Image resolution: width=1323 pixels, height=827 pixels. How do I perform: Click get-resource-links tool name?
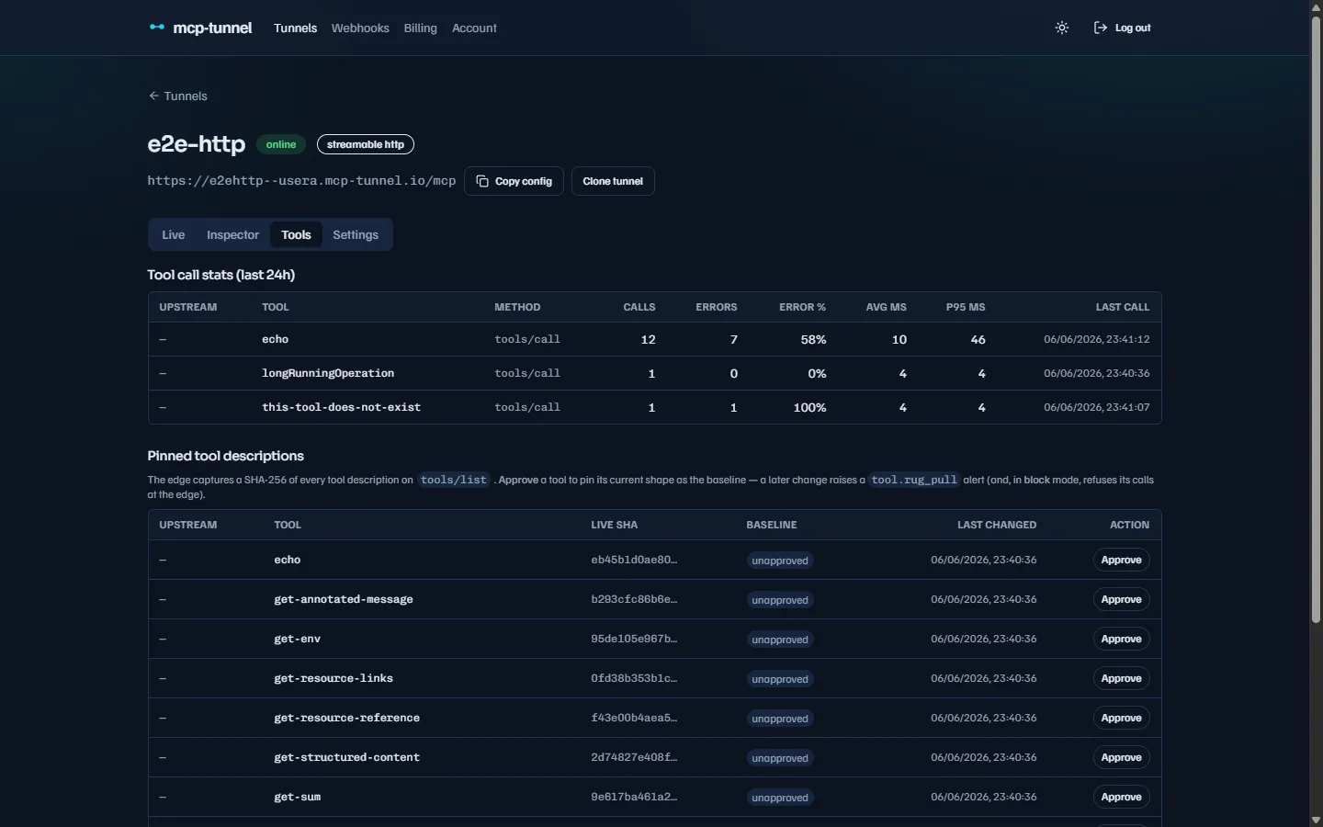tap(334, 678)
